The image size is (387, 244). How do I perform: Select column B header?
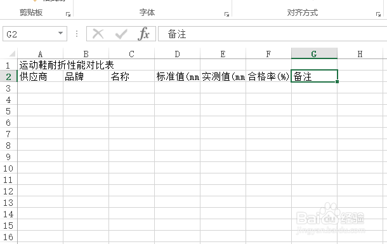pos(86,53)
